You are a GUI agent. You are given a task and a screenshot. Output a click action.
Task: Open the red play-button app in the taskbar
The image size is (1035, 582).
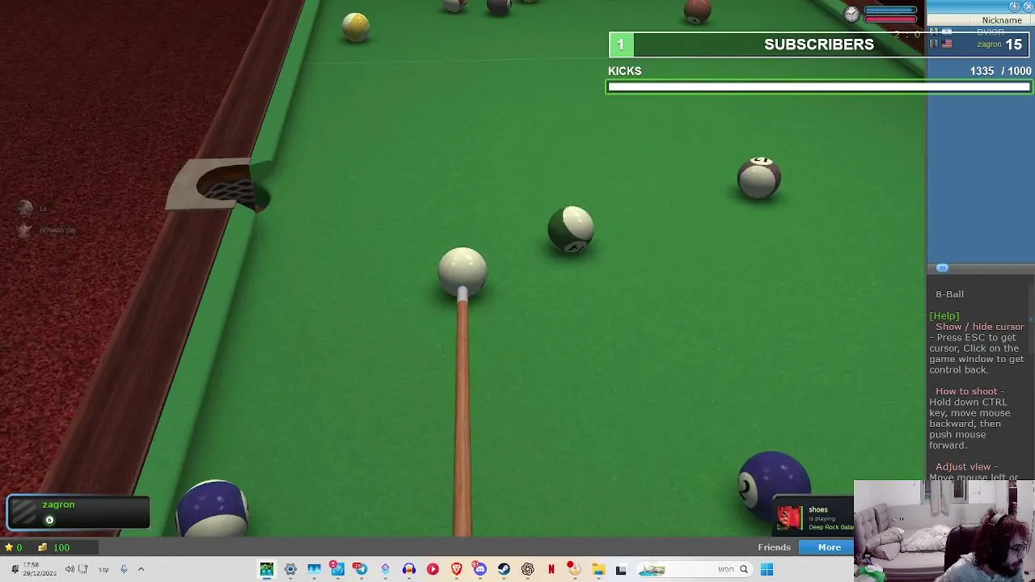[433, 570]
